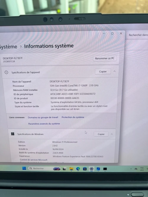
Task: Click DESKTOP-FL73E7F in Nom de l'appareil row
Action: [59, 81]
